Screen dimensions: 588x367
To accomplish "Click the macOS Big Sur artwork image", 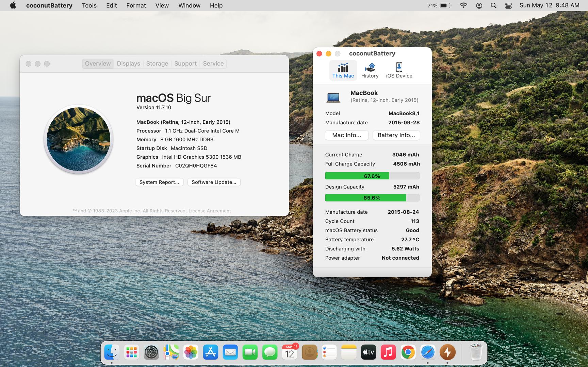I will coord(79,139).
